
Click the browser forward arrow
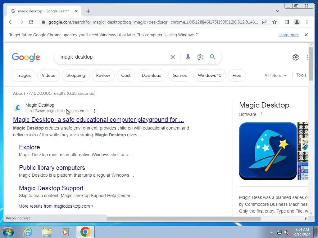coord(21,22)
